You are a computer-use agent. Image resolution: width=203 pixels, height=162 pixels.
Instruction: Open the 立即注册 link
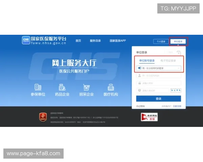click(x=177, y=106)
